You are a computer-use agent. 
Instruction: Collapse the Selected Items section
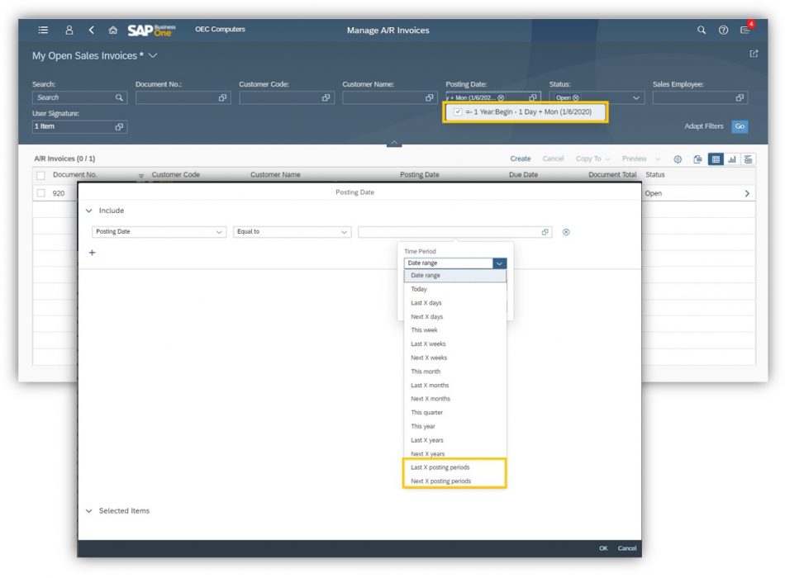[89, 511]
